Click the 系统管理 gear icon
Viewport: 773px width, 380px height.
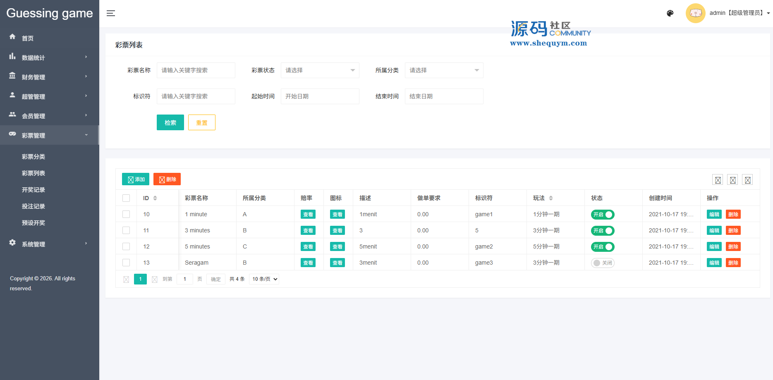click(x=12, y=243)
